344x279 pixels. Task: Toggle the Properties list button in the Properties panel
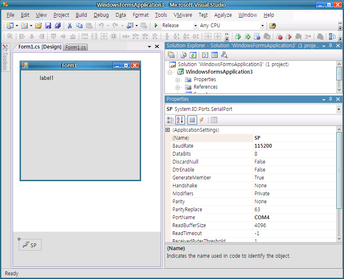click(192, 120)
